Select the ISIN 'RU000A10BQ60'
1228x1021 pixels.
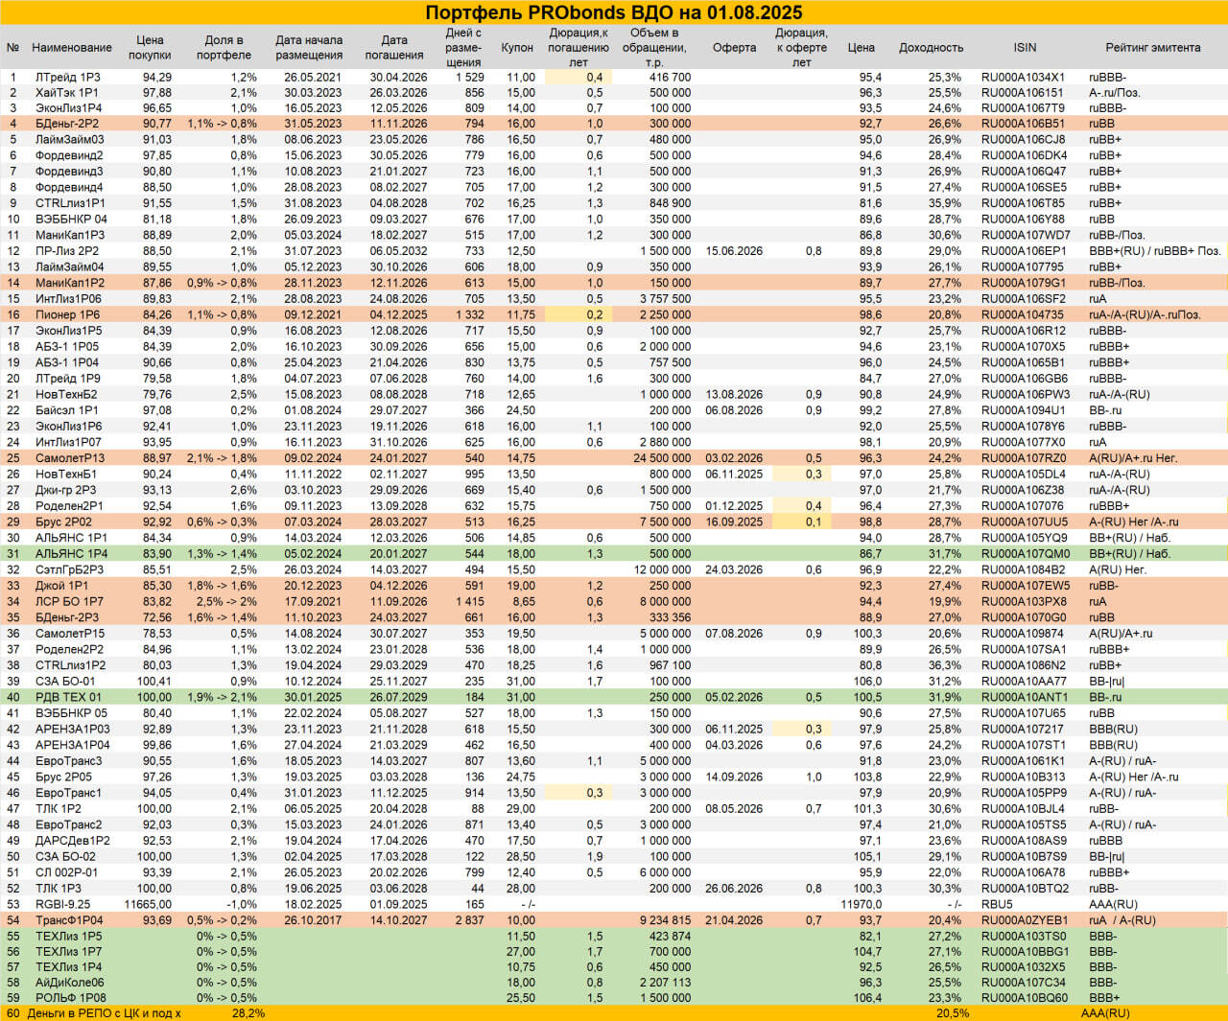1024,998
